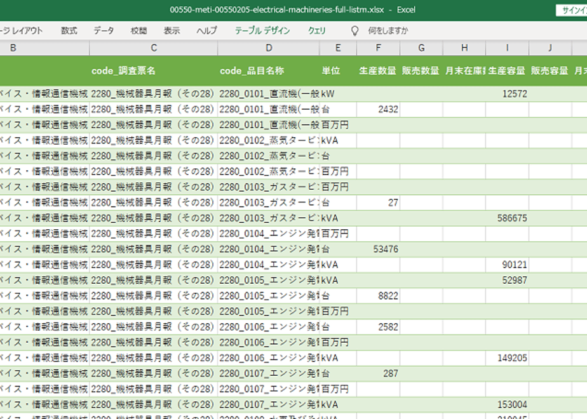Select the cell with value 2432
The height and width of the screenshot is (419, 587).
coord(378,110)
